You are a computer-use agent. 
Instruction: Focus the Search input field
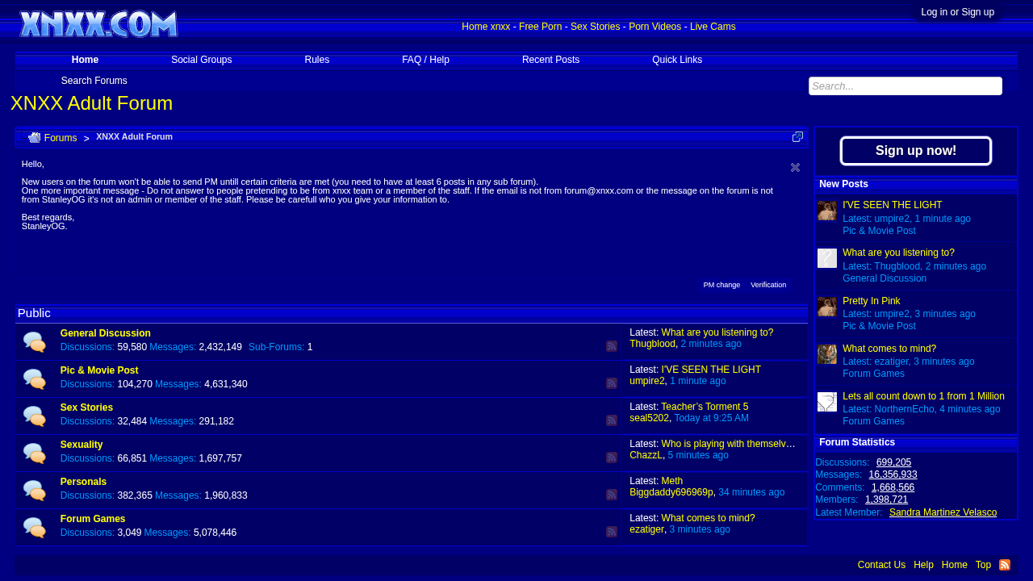point(905,86)
